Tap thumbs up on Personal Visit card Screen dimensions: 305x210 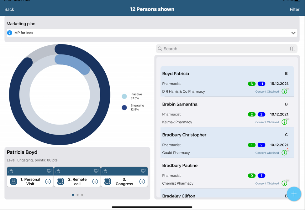coord(11,171)
